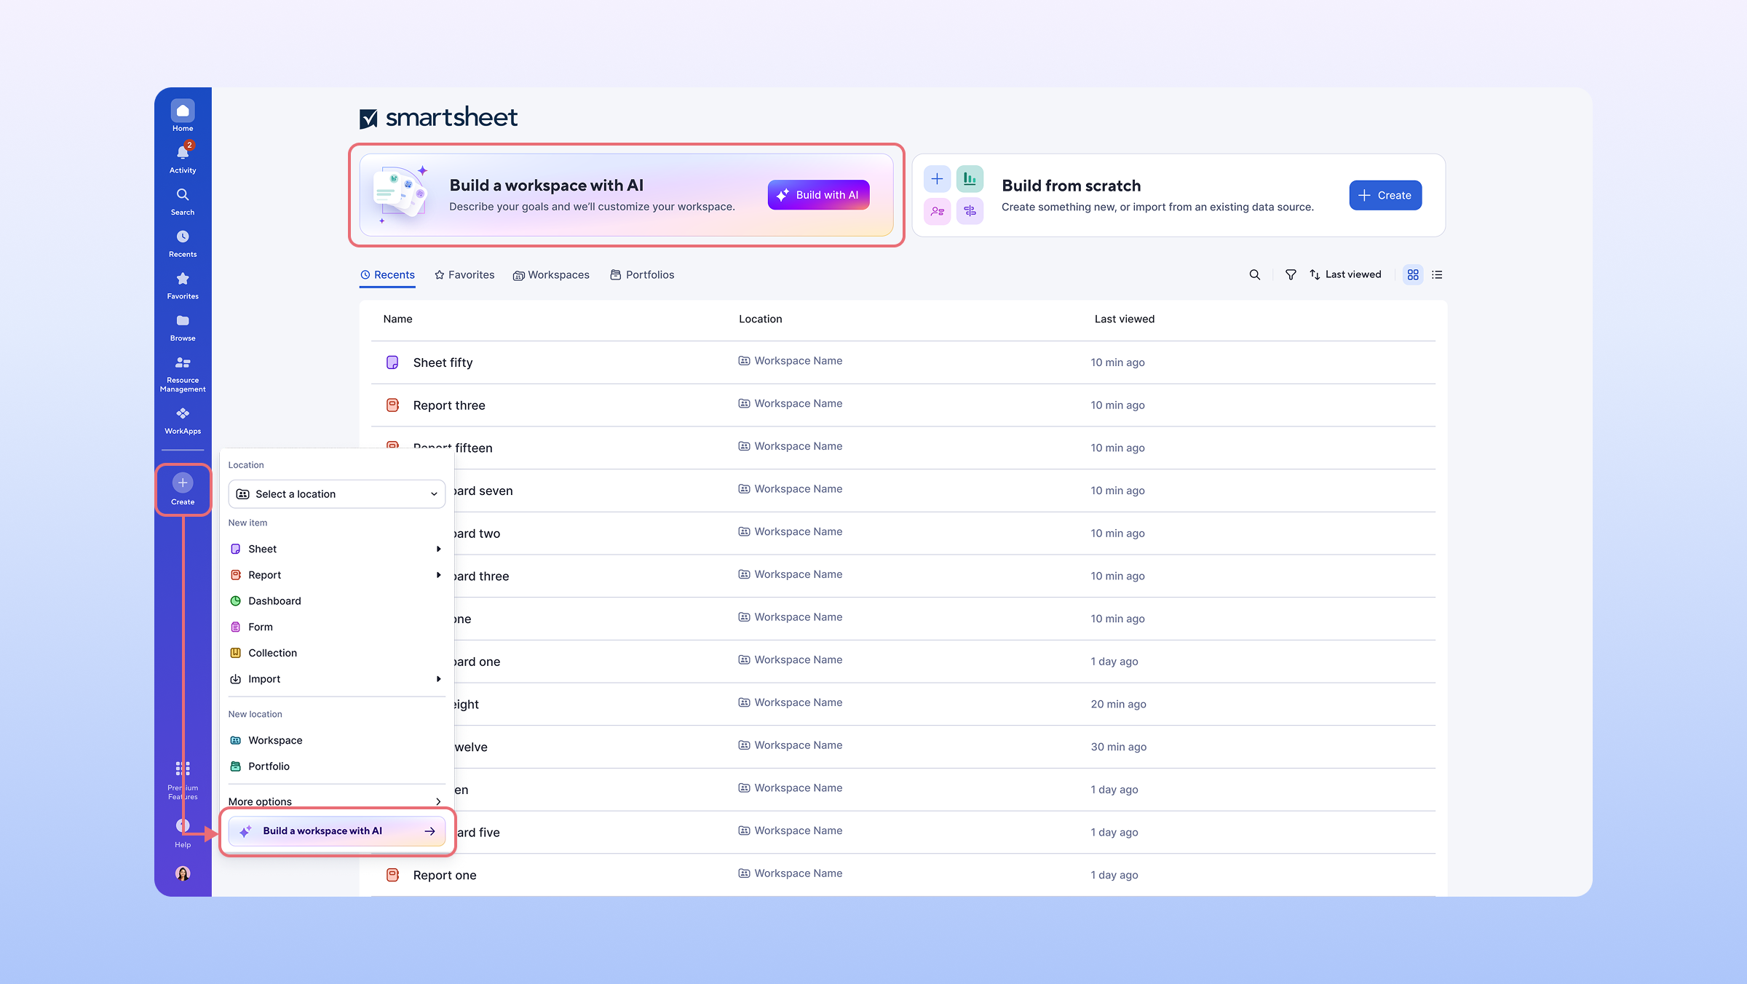The image size is (1747, 984).
Task: Click the blue Create button
Action: (x=1385, y=195)
